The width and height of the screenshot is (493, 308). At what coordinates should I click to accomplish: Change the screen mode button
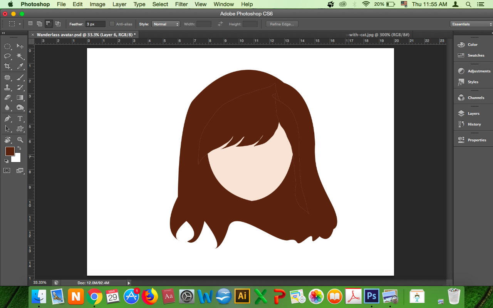[x=20, y=171]
